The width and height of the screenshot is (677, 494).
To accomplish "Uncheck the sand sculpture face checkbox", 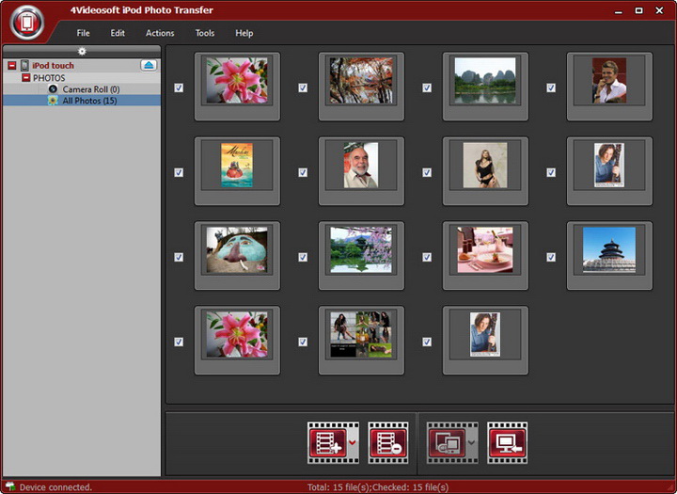I will [179, 257].
